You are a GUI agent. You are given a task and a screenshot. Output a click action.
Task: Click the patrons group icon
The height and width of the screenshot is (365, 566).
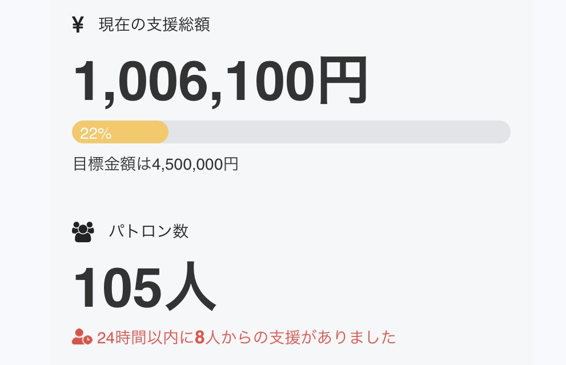tap(83, 231)
